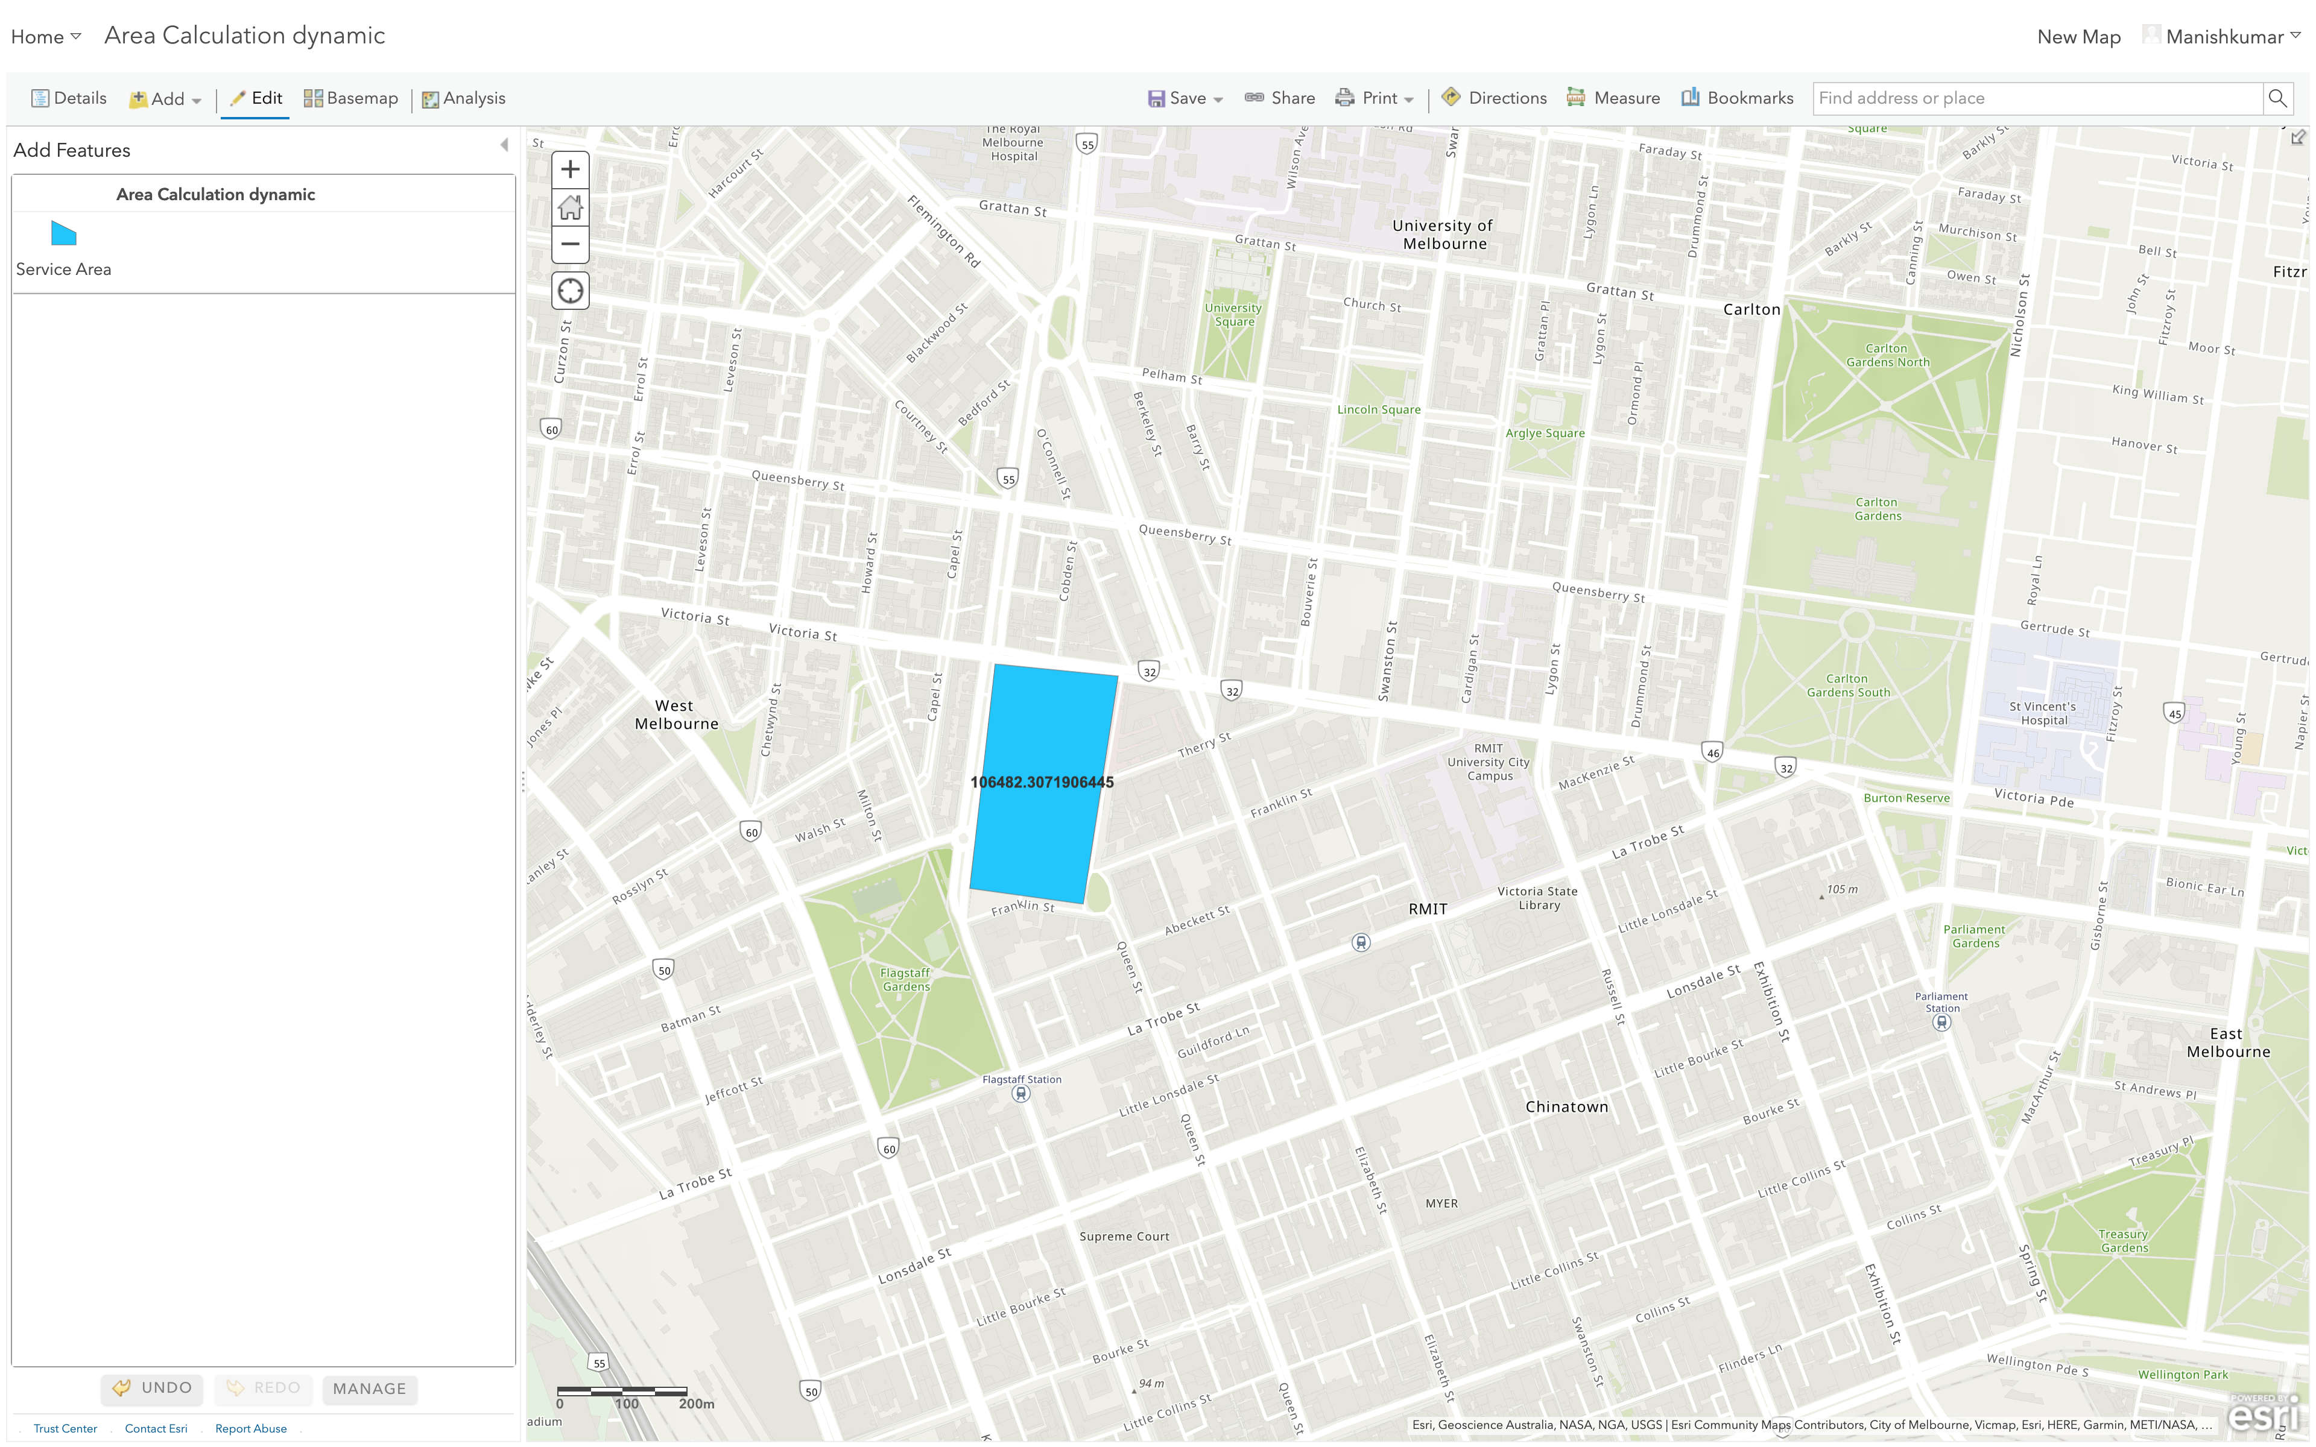Open the Basemap gallery
This screenshot has height=1447, width=2316.
350,98
